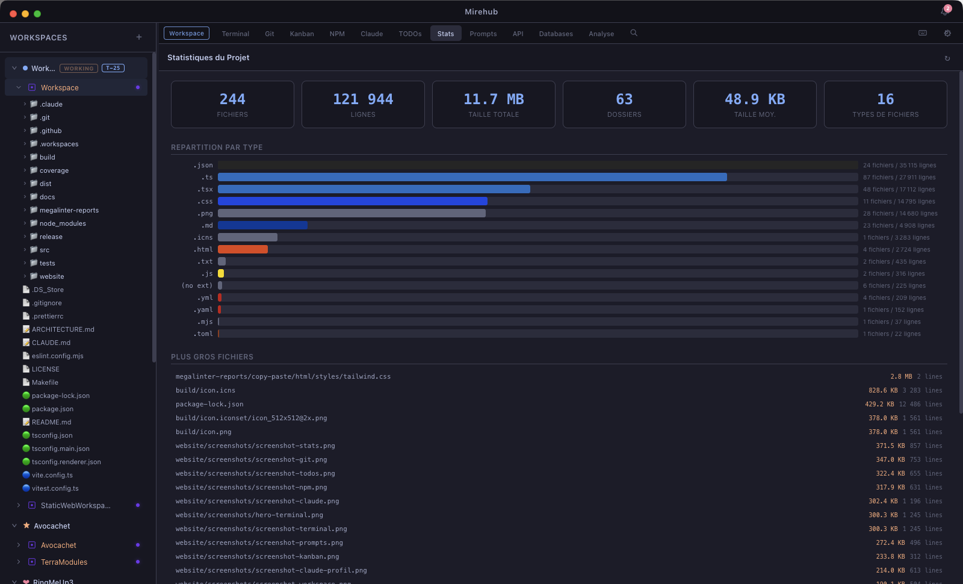Screen dimensions: 963x584
Task: Click the purple Workspace icon in the sidebar
Action: coord(31,87)
